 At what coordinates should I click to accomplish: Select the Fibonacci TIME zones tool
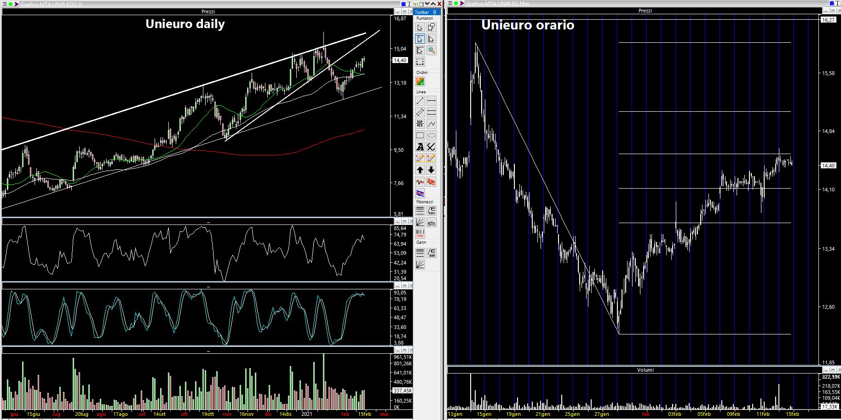pyautogui.click(x=420, y=234)
